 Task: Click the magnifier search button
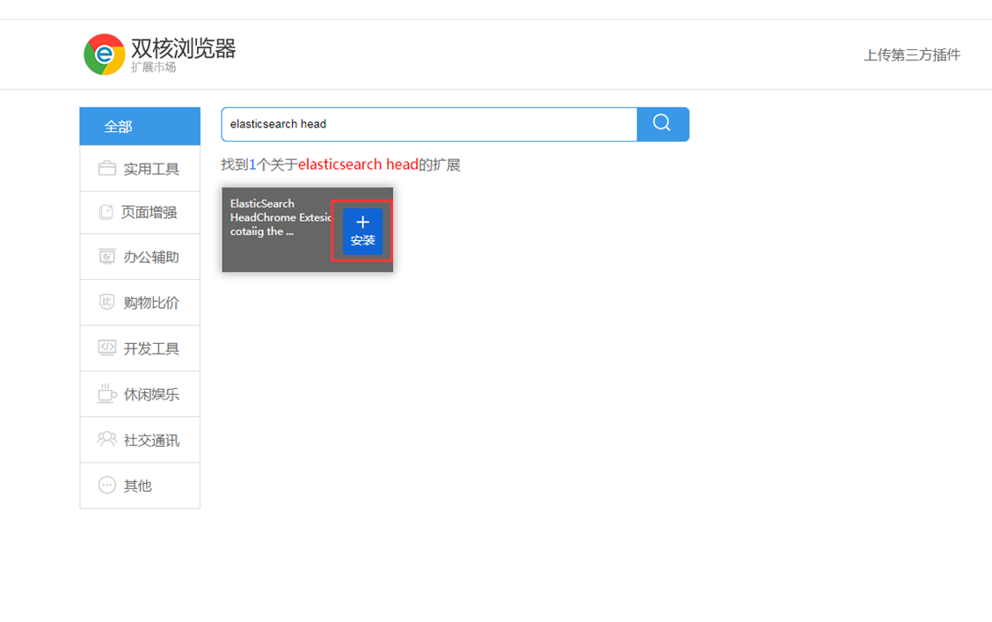[662, 124]
